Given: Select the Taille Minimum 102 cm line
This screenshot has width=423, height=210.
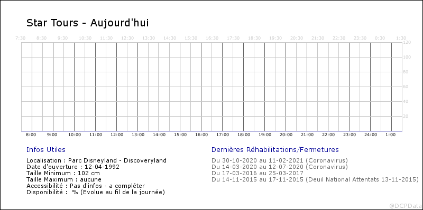Looking at the screenshot, I should pyautogui.click(x=63, y=173).
